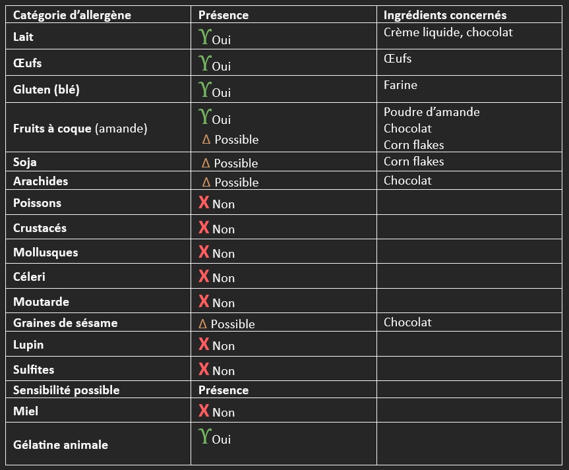Select the Mollusques category cell

(x=98, y=252)
